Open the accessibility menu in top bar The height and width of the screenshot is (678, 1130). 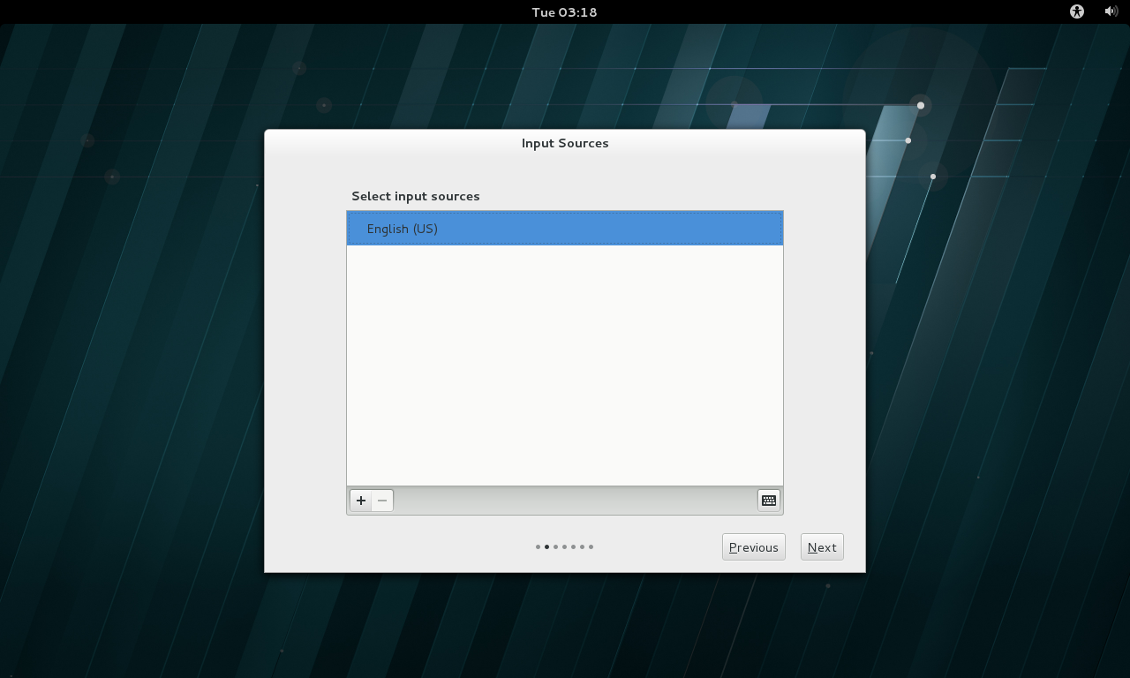click(x=1076, y=11)
